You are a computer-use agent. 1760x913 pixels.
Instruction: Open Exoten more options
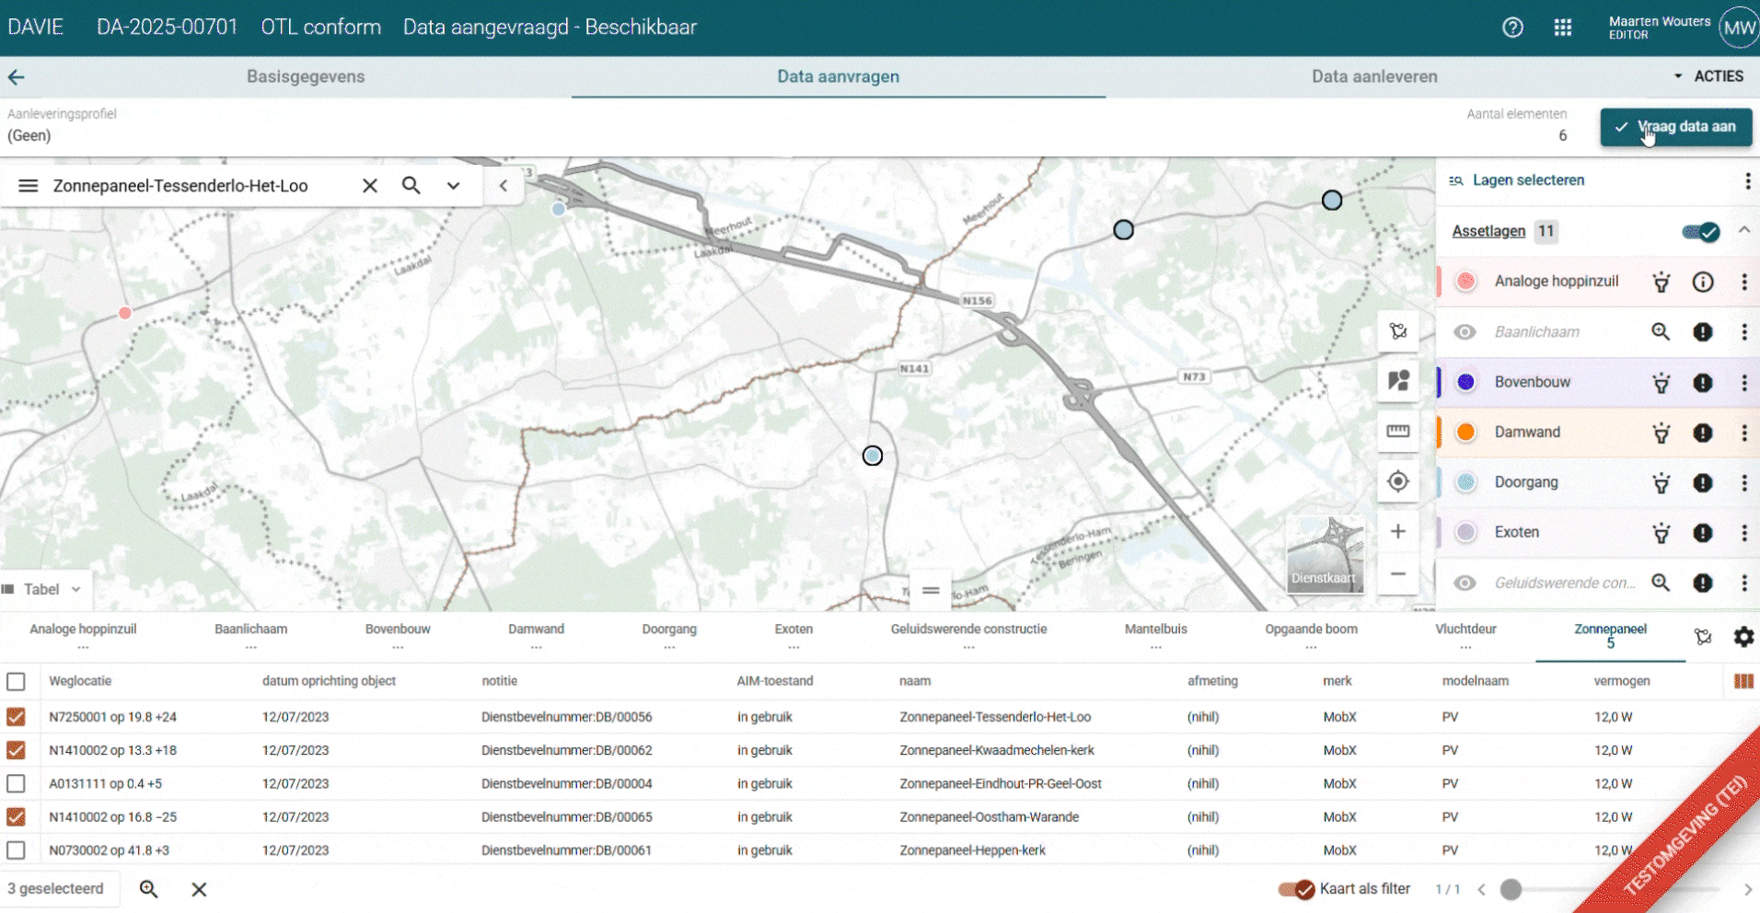[1744, 533]
